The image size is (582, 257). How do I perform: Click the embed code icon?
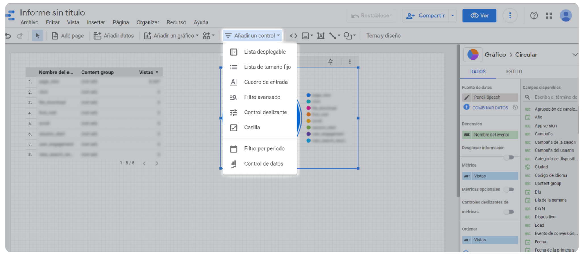(293, 35)
